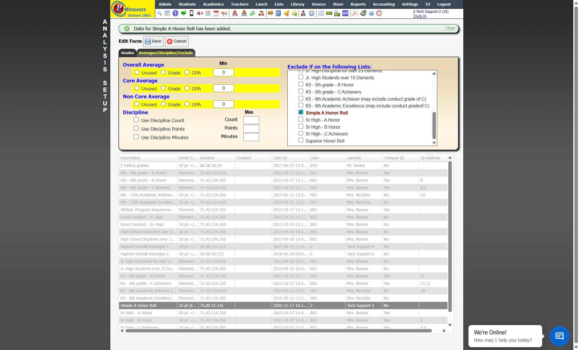
Task: Select Grade radio for Overall Average
Action: pyautogui.click(x=164, y=73)
